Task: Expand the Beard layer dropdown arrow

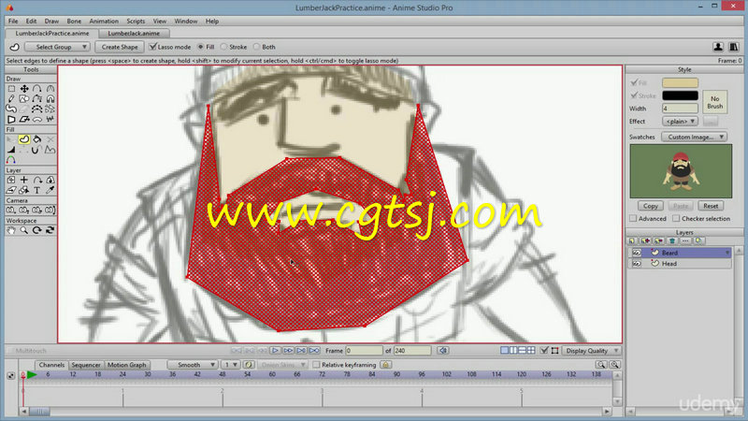Action: point(727,253)
